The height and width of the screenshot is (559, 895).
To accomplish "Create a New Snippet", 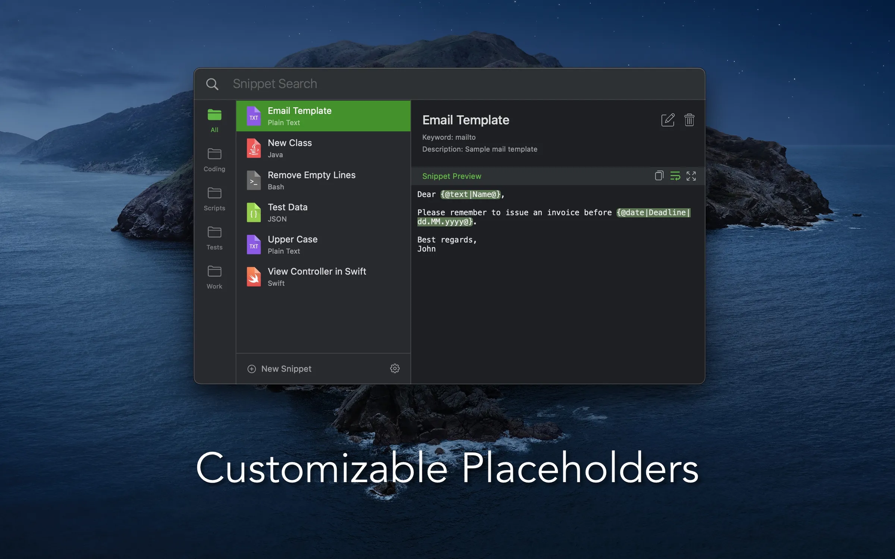I will click(279, 369).
